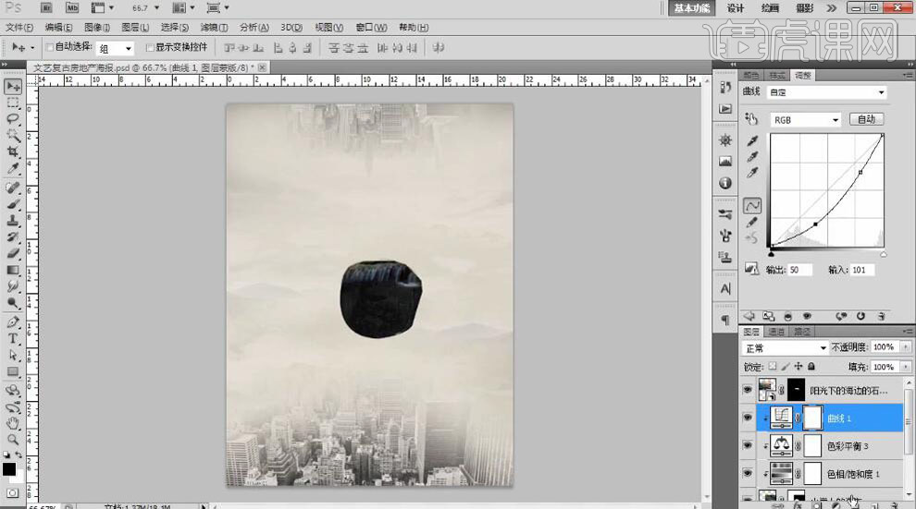Image resolution: width=916 pixels, height=509 pixels.
Task: Open the Bridge launcher icon
Action: 46,7
